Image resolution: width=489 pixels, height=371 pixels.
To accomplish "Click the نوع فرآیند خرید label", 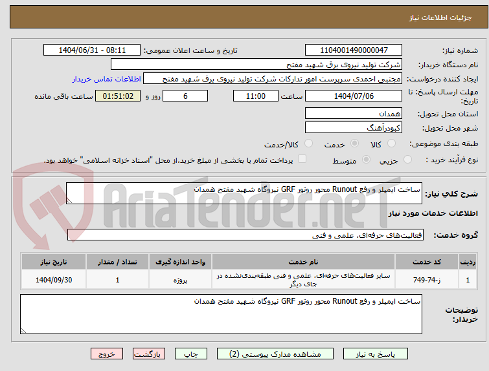I will pos(452,160).
